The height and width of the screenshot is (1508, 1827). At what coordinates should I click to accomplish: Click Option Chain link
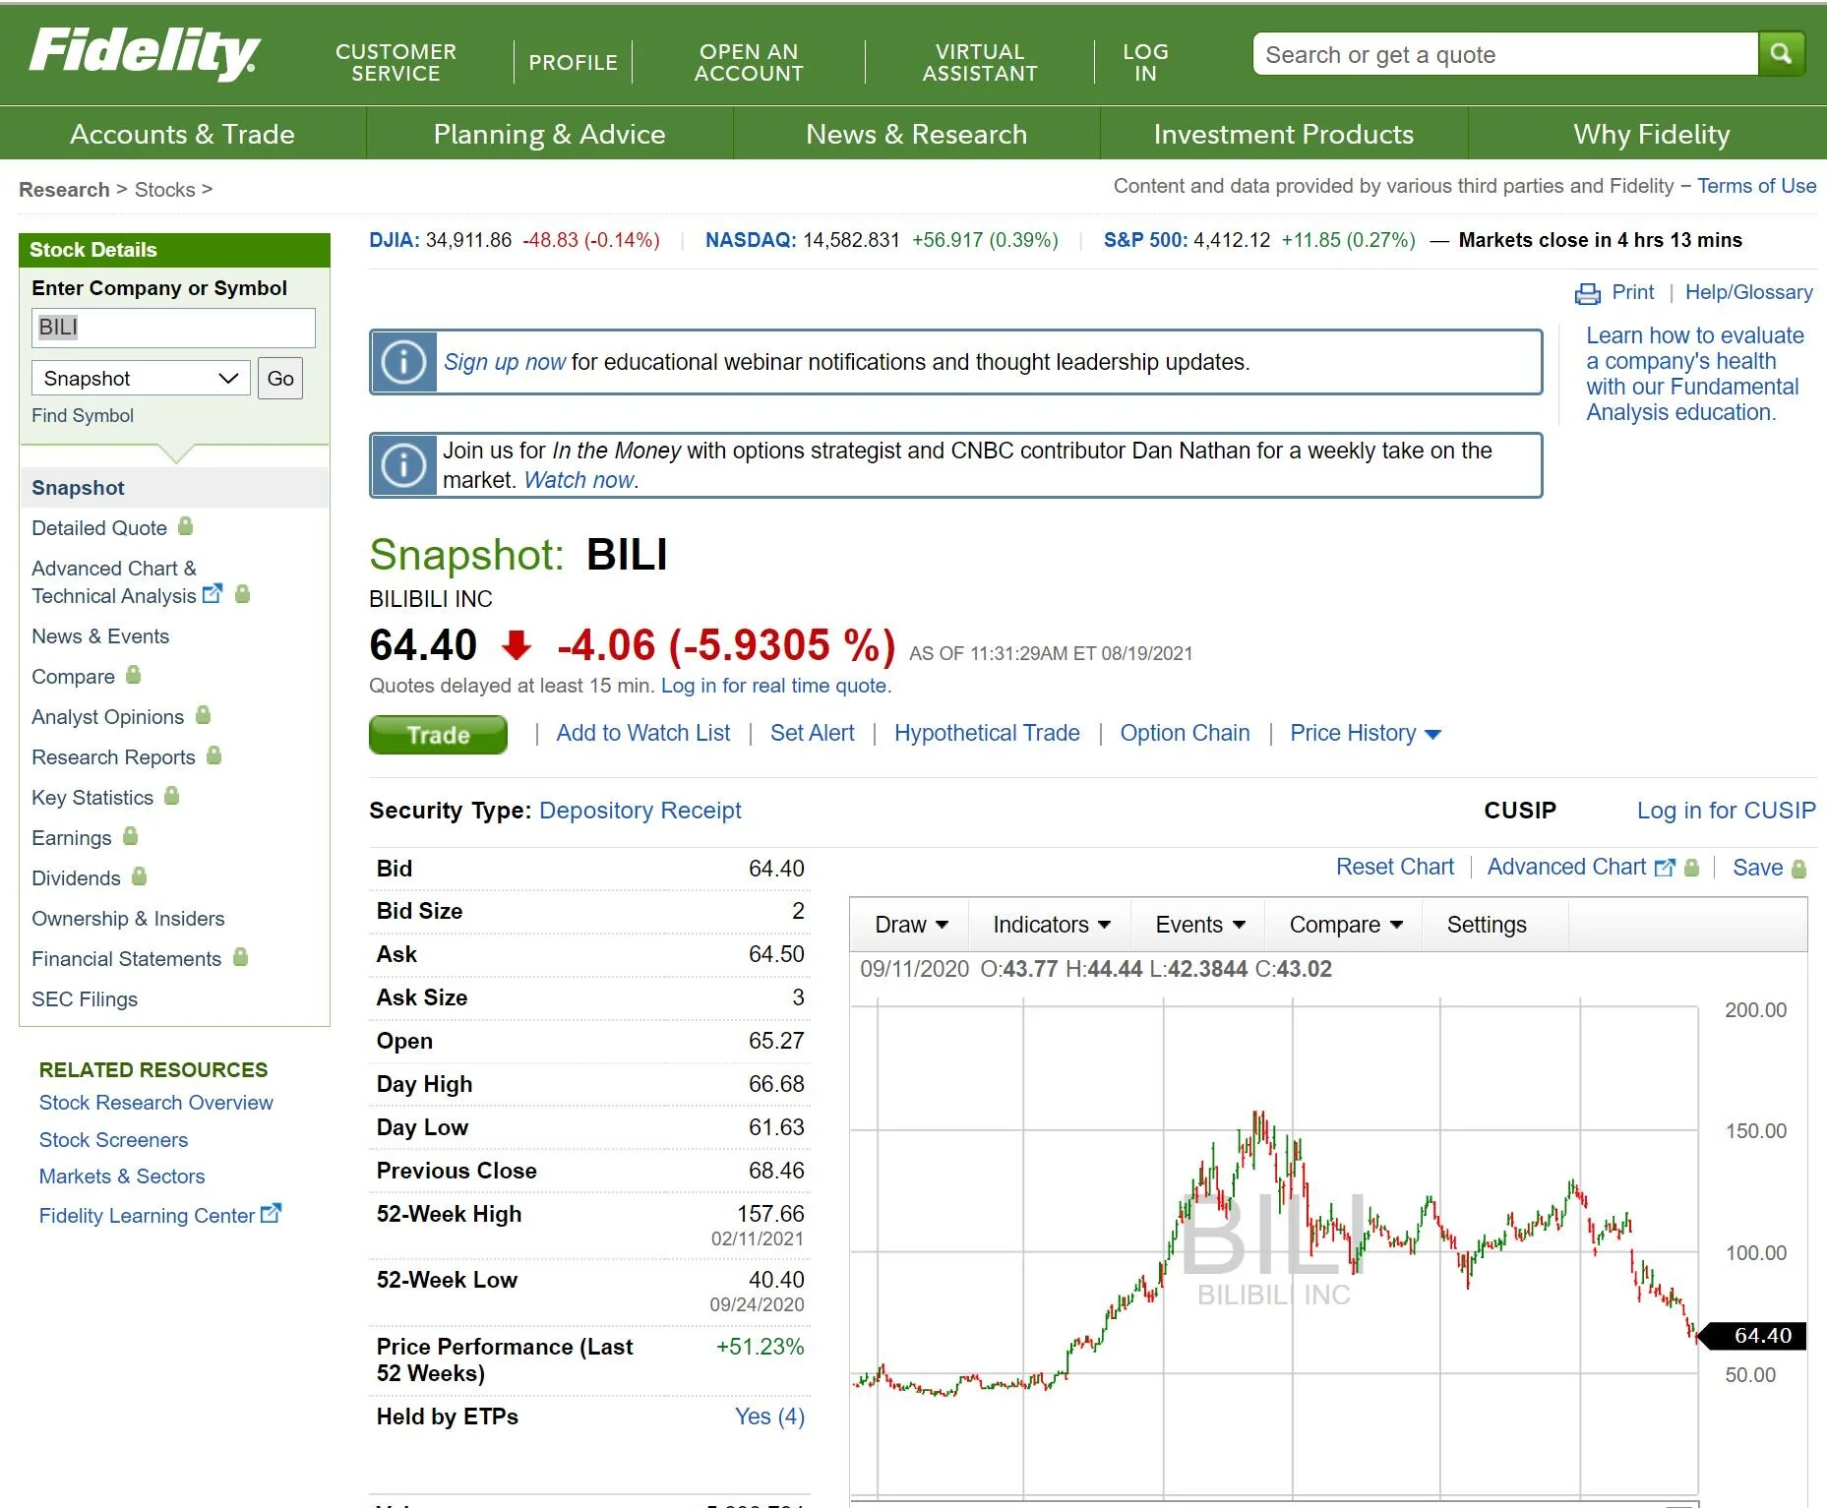click(x=1185, y=733)
